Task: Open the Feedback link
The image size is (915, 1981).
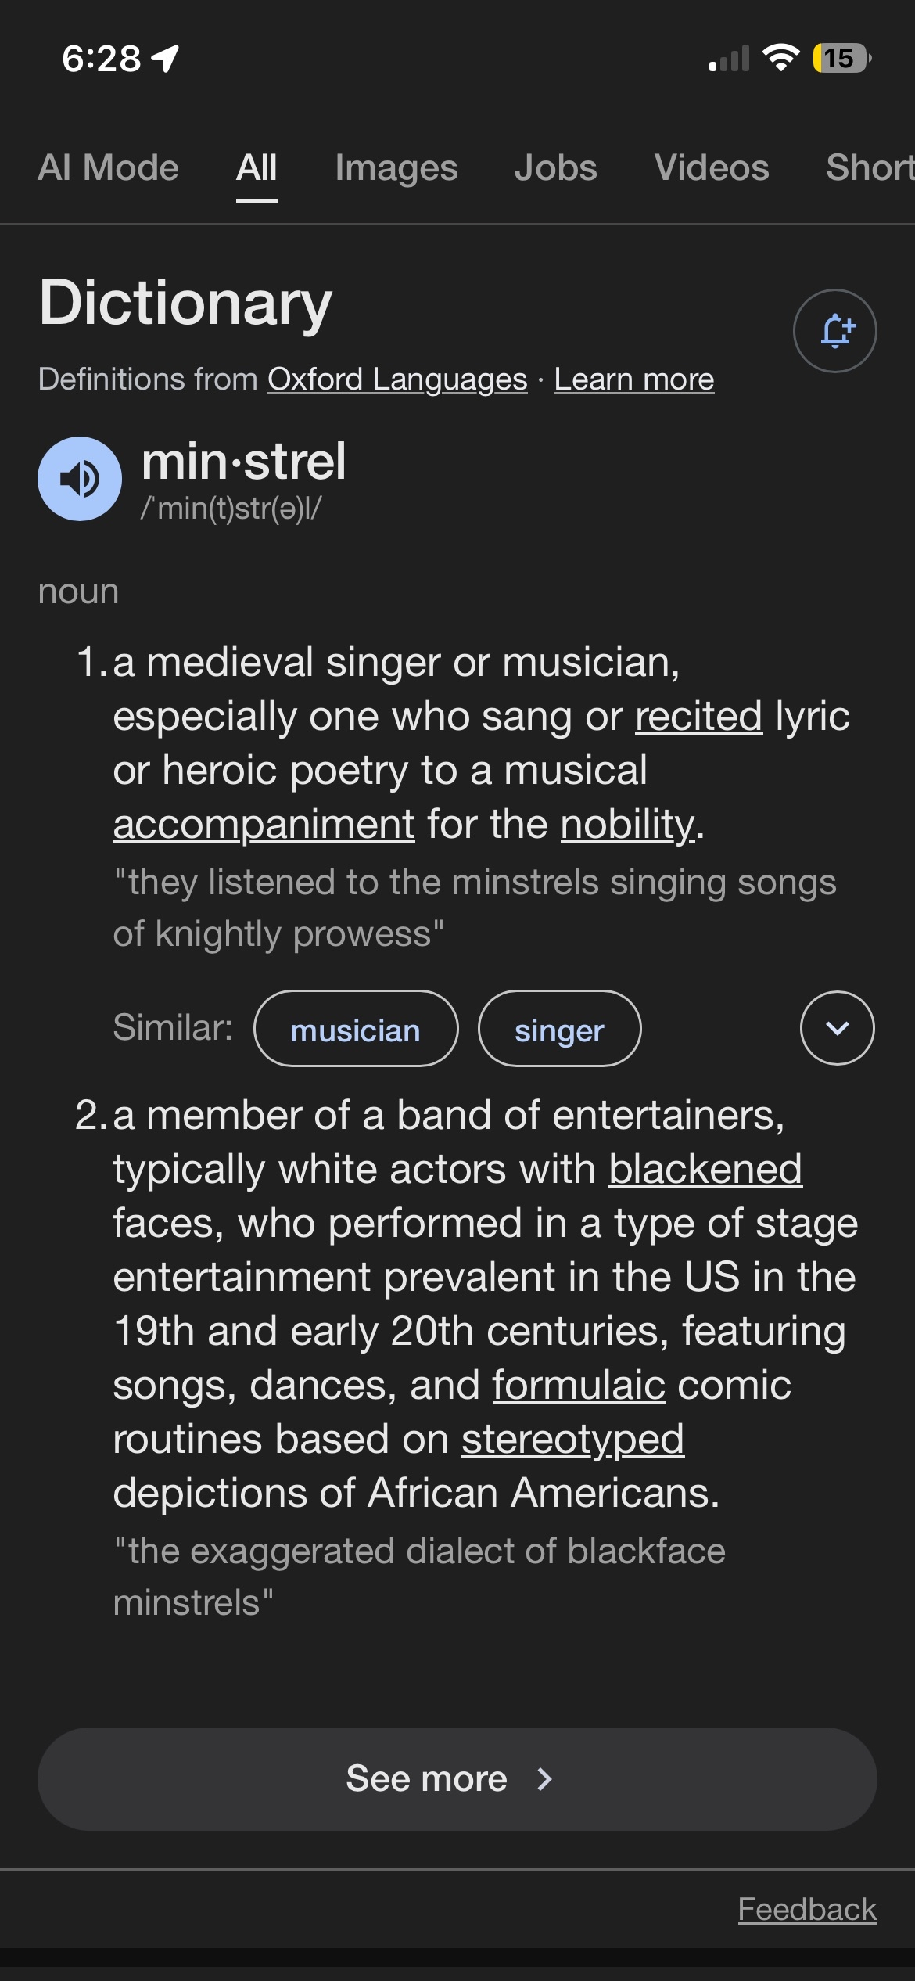Action: (x=807, y=1910)
